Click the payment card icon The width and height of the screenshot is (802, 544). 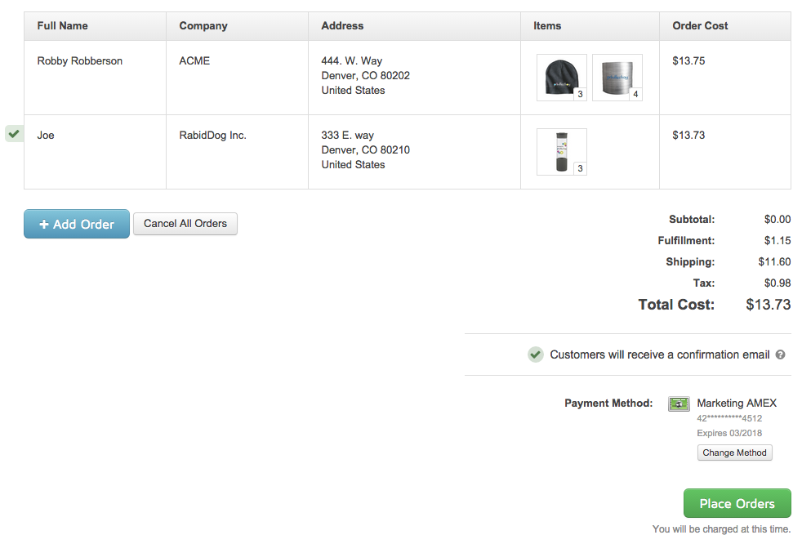pos(679,404)
